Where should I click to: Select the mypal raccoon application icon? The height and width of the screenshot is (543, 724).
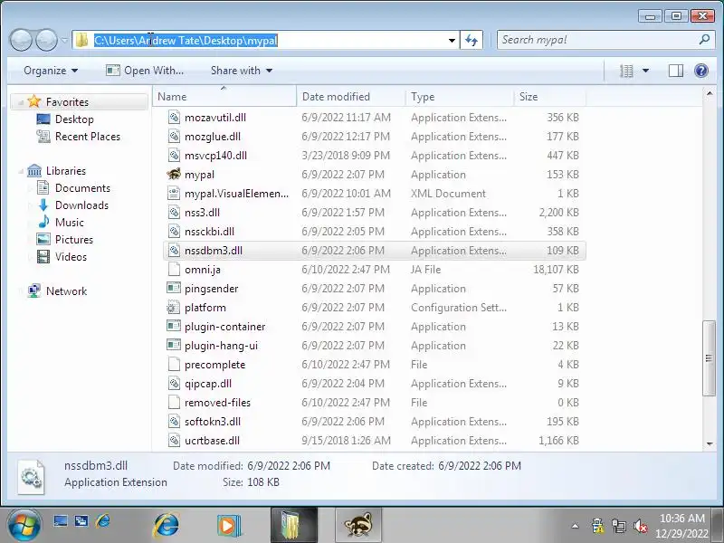click(x=174, y=174)
